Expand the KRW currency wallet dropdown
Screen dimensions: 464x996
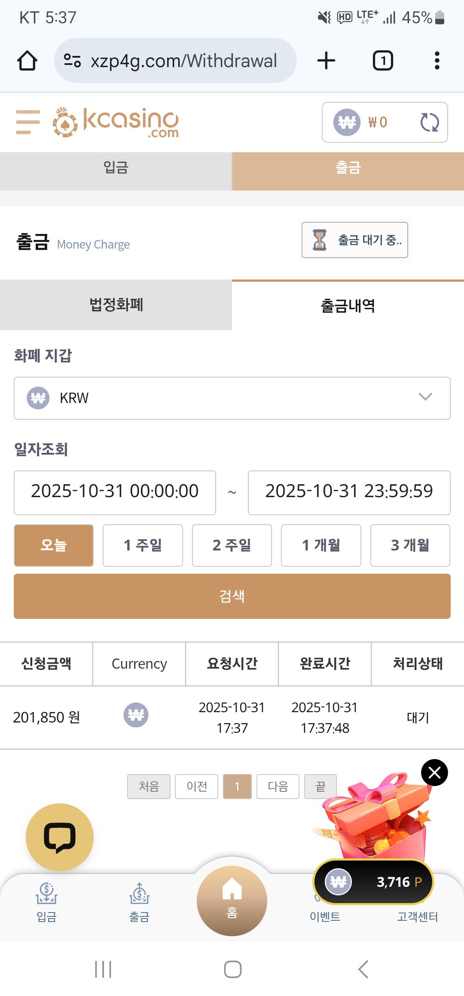pos(232,398)
